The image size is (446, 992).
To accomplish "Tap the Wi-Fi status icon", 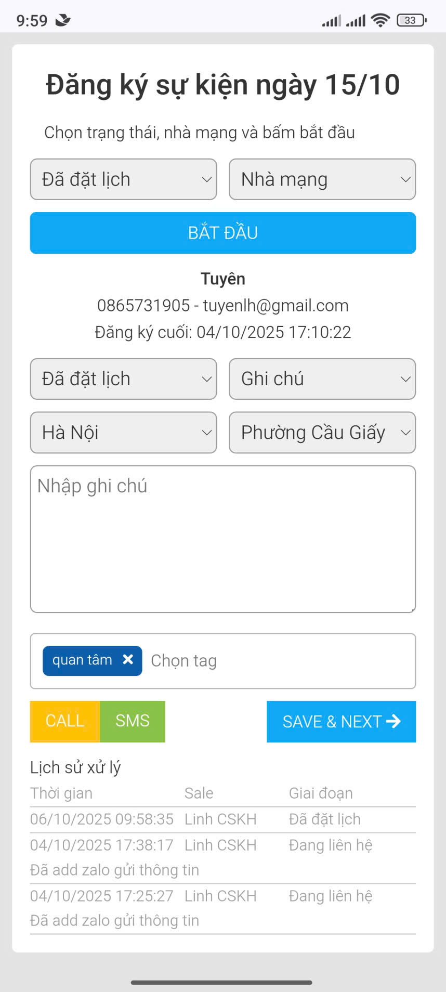I will [381, 20].
